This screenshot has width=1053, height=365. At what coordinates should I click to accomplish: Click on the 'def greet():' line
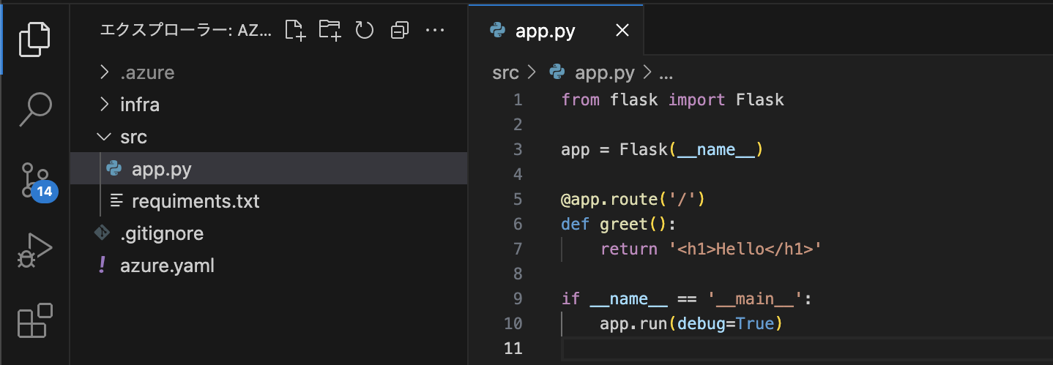pyautogui.click(x=618, y=224)
